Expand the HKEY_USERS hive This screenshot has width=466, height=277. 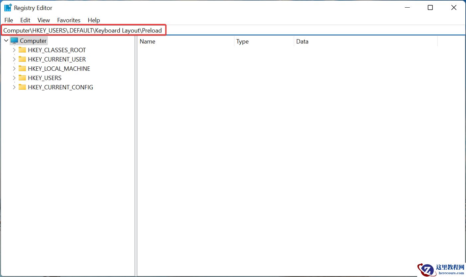click(14, 78)
